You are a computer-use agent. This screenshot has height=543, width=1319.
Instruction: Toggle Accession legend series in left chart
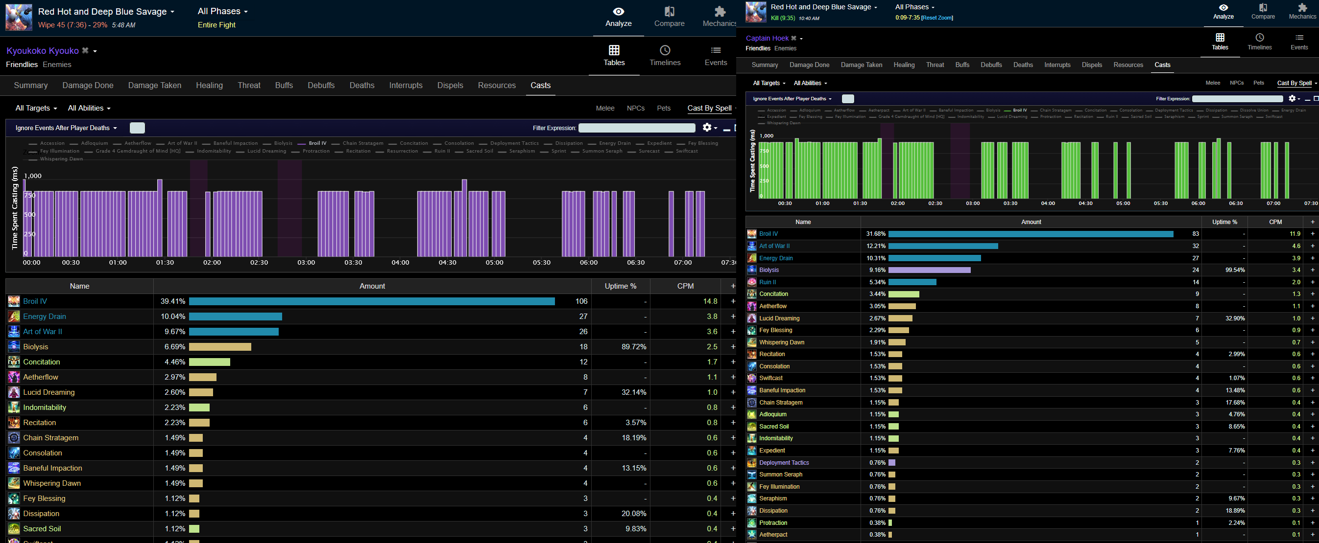click(x=52, y=143)
